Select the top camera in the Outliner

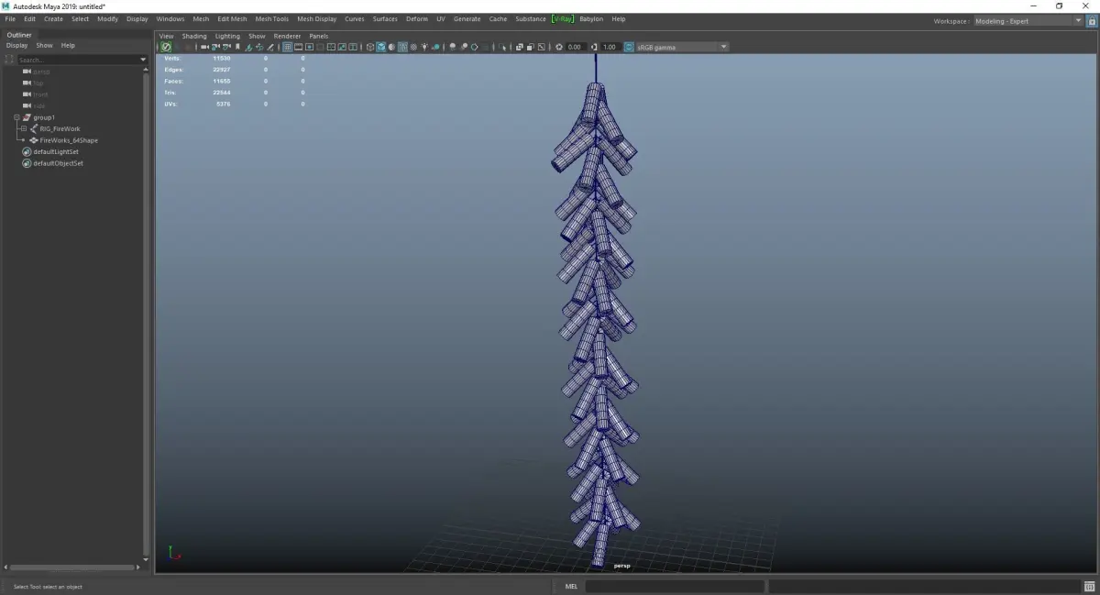pyautogui.click(x=38, y=83)
